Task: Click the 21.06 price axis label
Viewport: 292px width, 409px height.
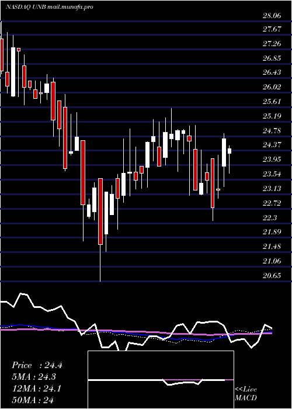Action: (x=272, y=261)
